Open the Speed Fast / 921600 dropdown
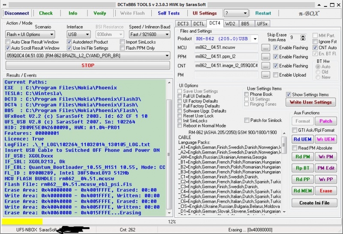The width and height of the screenshot is (343, 234). click(x=150, y=34)
